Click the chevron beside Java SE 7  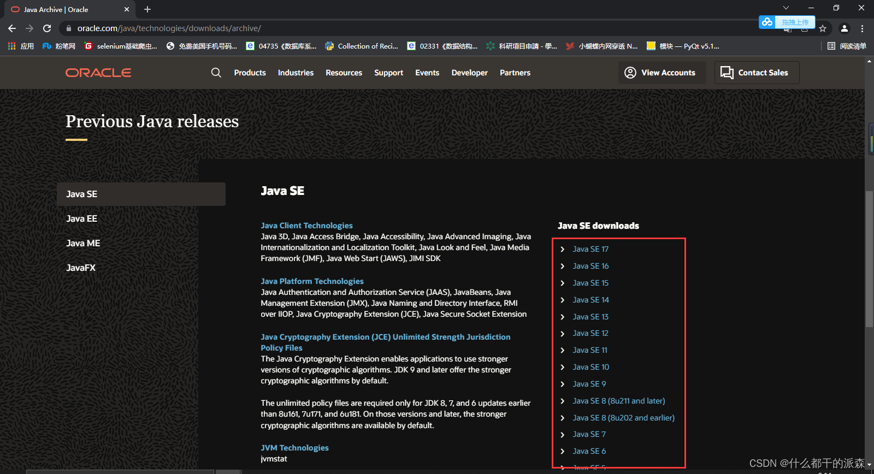click(563, 434)
